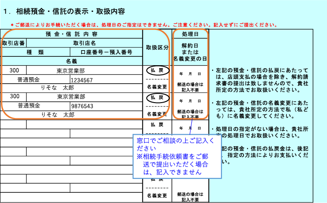327x203 pixels.
Task: Click the 種類 header cell
Action: coord(34,52)
